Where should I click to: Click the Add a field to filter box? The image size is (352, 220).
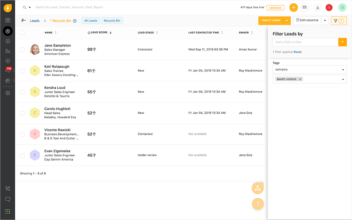point(305,42)
